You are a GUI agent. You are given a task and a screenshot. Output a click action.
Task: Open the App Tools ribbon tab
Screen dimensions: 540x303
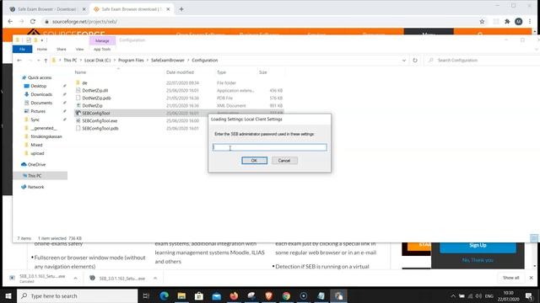pos(102,49)
